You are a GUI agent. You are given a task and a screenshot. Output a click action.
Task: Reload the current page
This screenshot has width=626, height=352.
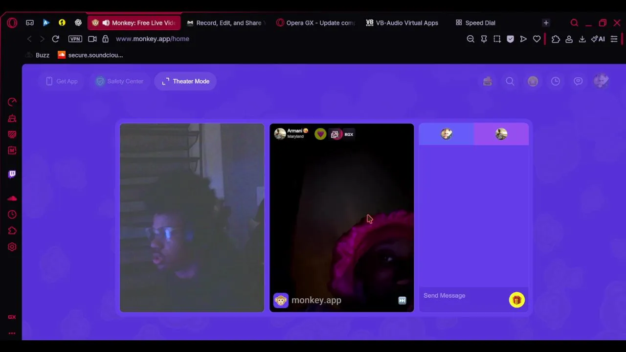55,39
